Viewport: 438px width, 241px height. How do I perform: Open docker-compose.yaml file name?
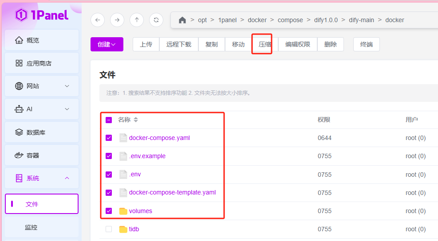159,138
